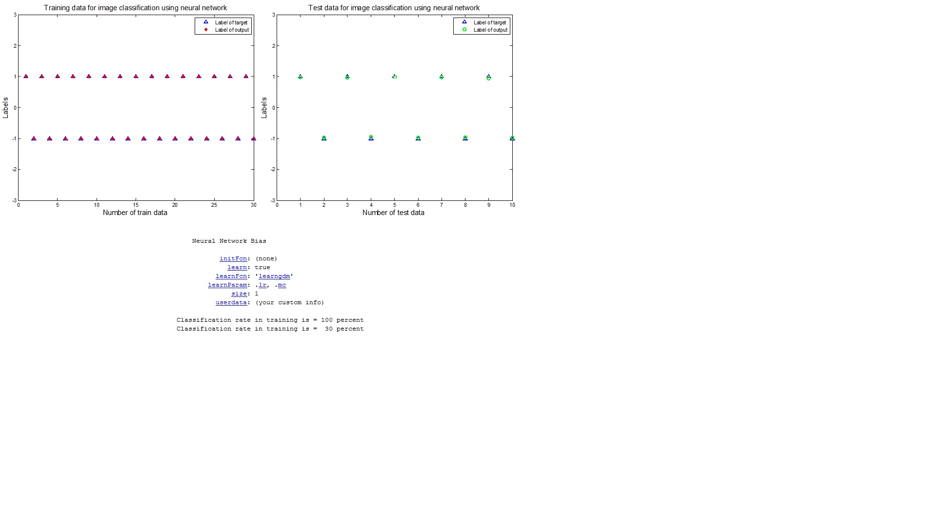This screenshot has width=926, height=510.
Task: Select 'Label of target' text in test legend
Action: click(x=490, y=23)
